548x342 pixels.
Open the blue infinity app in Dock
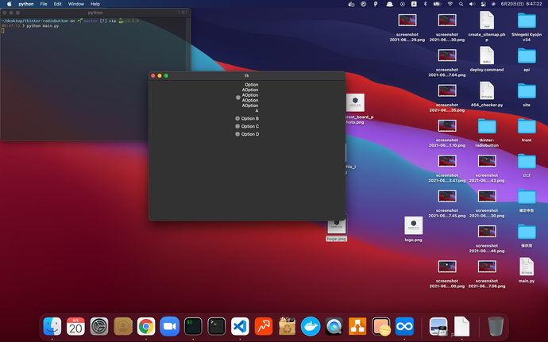click(x=404, y=326)
